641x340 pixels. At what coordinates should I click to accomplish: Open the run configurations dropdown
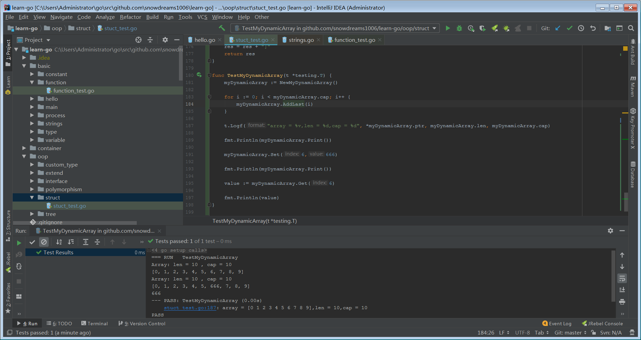coord(435,28)
